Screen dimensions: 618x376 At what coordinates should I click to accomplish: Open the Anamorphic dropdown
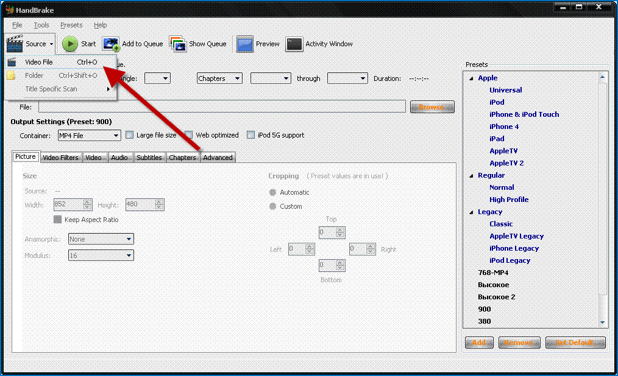pyautogui.click(x=101, y=238)
